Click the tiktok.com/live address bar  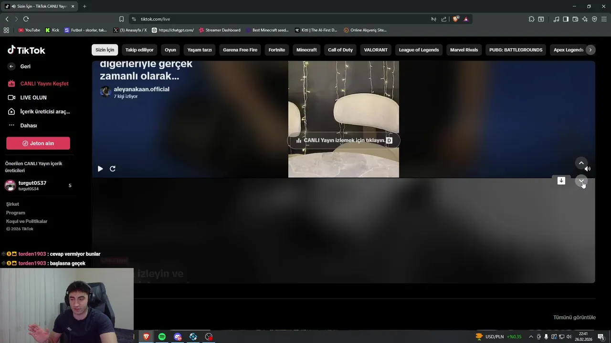[282, 19]
